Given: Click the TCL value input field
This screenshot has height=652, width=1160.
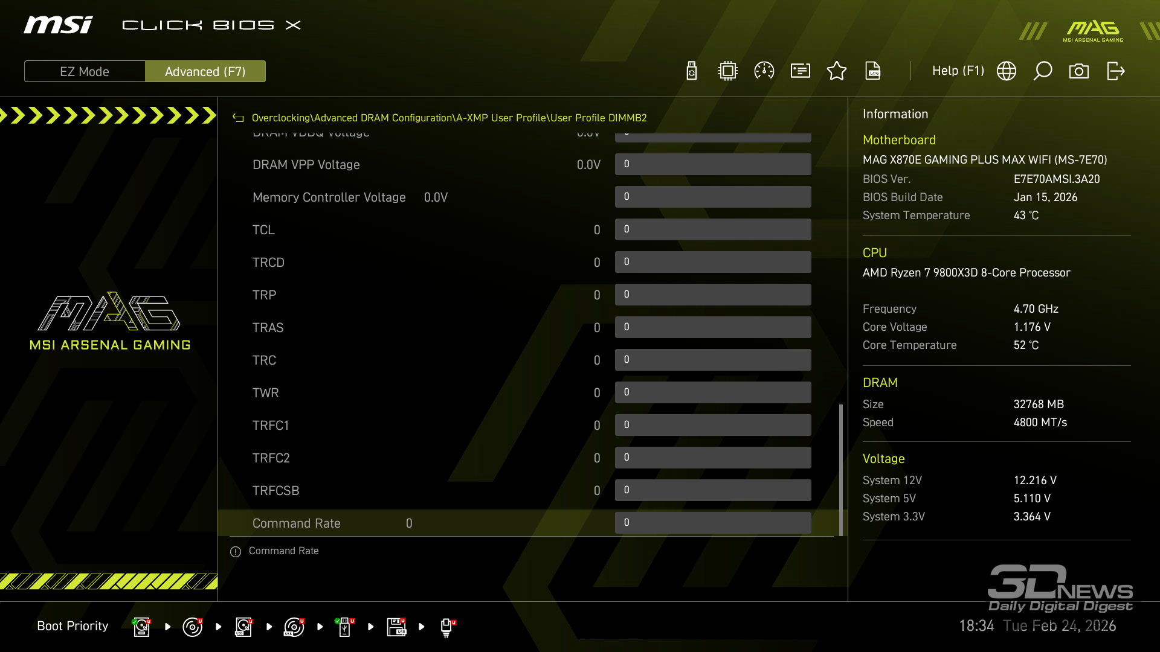Looking at the screenshot, I should point(713,229).
